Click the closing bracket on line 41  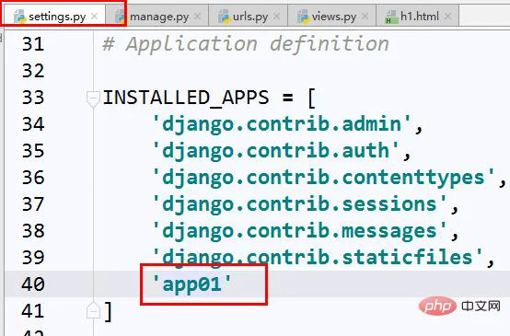[x=109, y=311]
